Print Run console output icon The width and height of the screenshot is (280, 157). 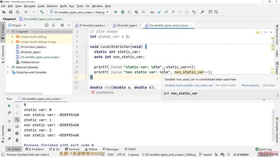click(x=17, y=133)
